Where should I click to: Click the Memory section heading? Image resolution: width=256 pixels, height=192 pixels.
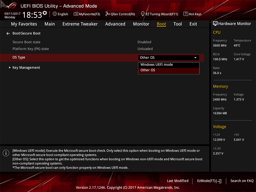(220, 86)
